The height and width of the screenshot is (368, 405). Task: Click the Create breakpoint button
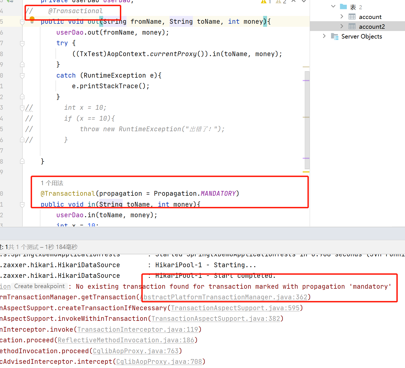click(x=39, y=286)
